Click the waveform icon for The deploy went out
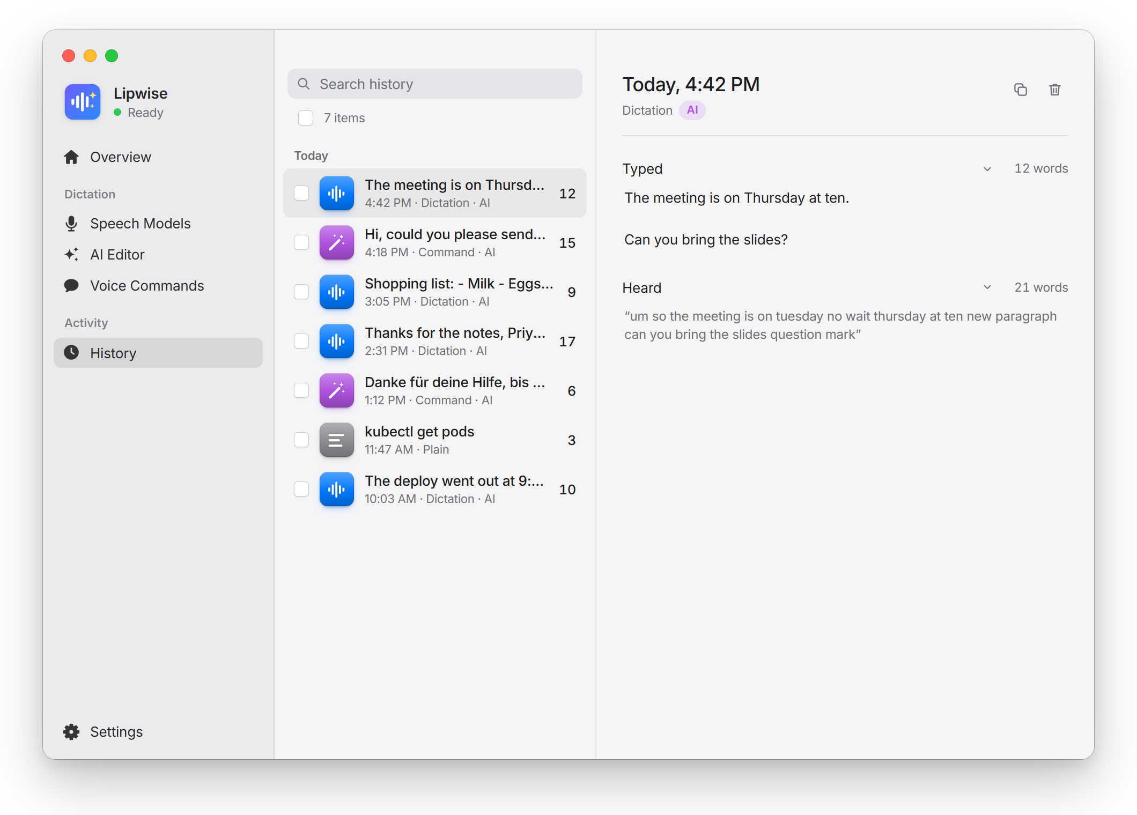Viewport: 1137px width, 815px height. [336, 489]
